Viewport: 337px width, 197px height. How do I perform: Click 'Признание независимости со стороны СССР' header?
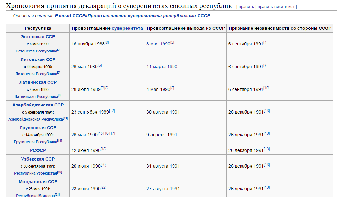coord(280,28)
